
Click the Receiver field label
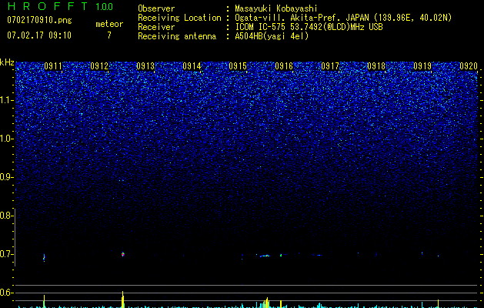pyautogui.click(x=156, y=27)
